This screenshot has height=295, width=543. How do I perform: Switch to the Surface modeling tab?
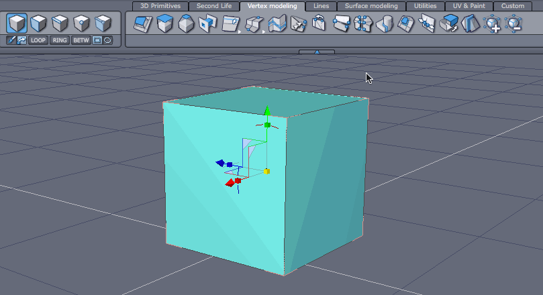click(371, 6)
